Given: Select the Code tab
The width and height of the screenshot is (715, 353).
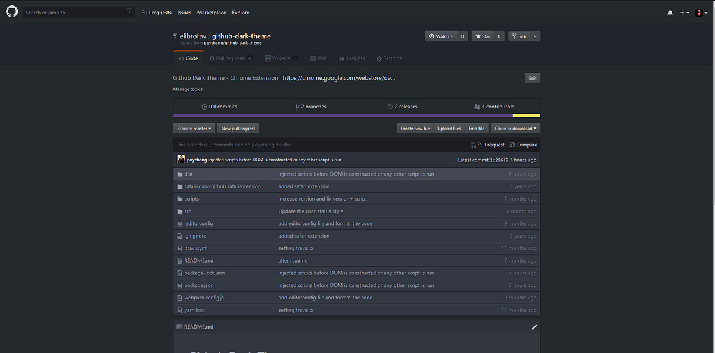Looking at the screenshot, I should pos(188,58).
